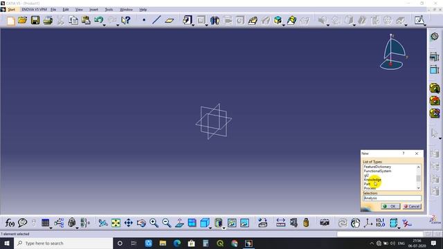Image resolution: width=443 pixels, height=249 pixels.
Task: Click the Design Table icon
Action: coord(45,223)
